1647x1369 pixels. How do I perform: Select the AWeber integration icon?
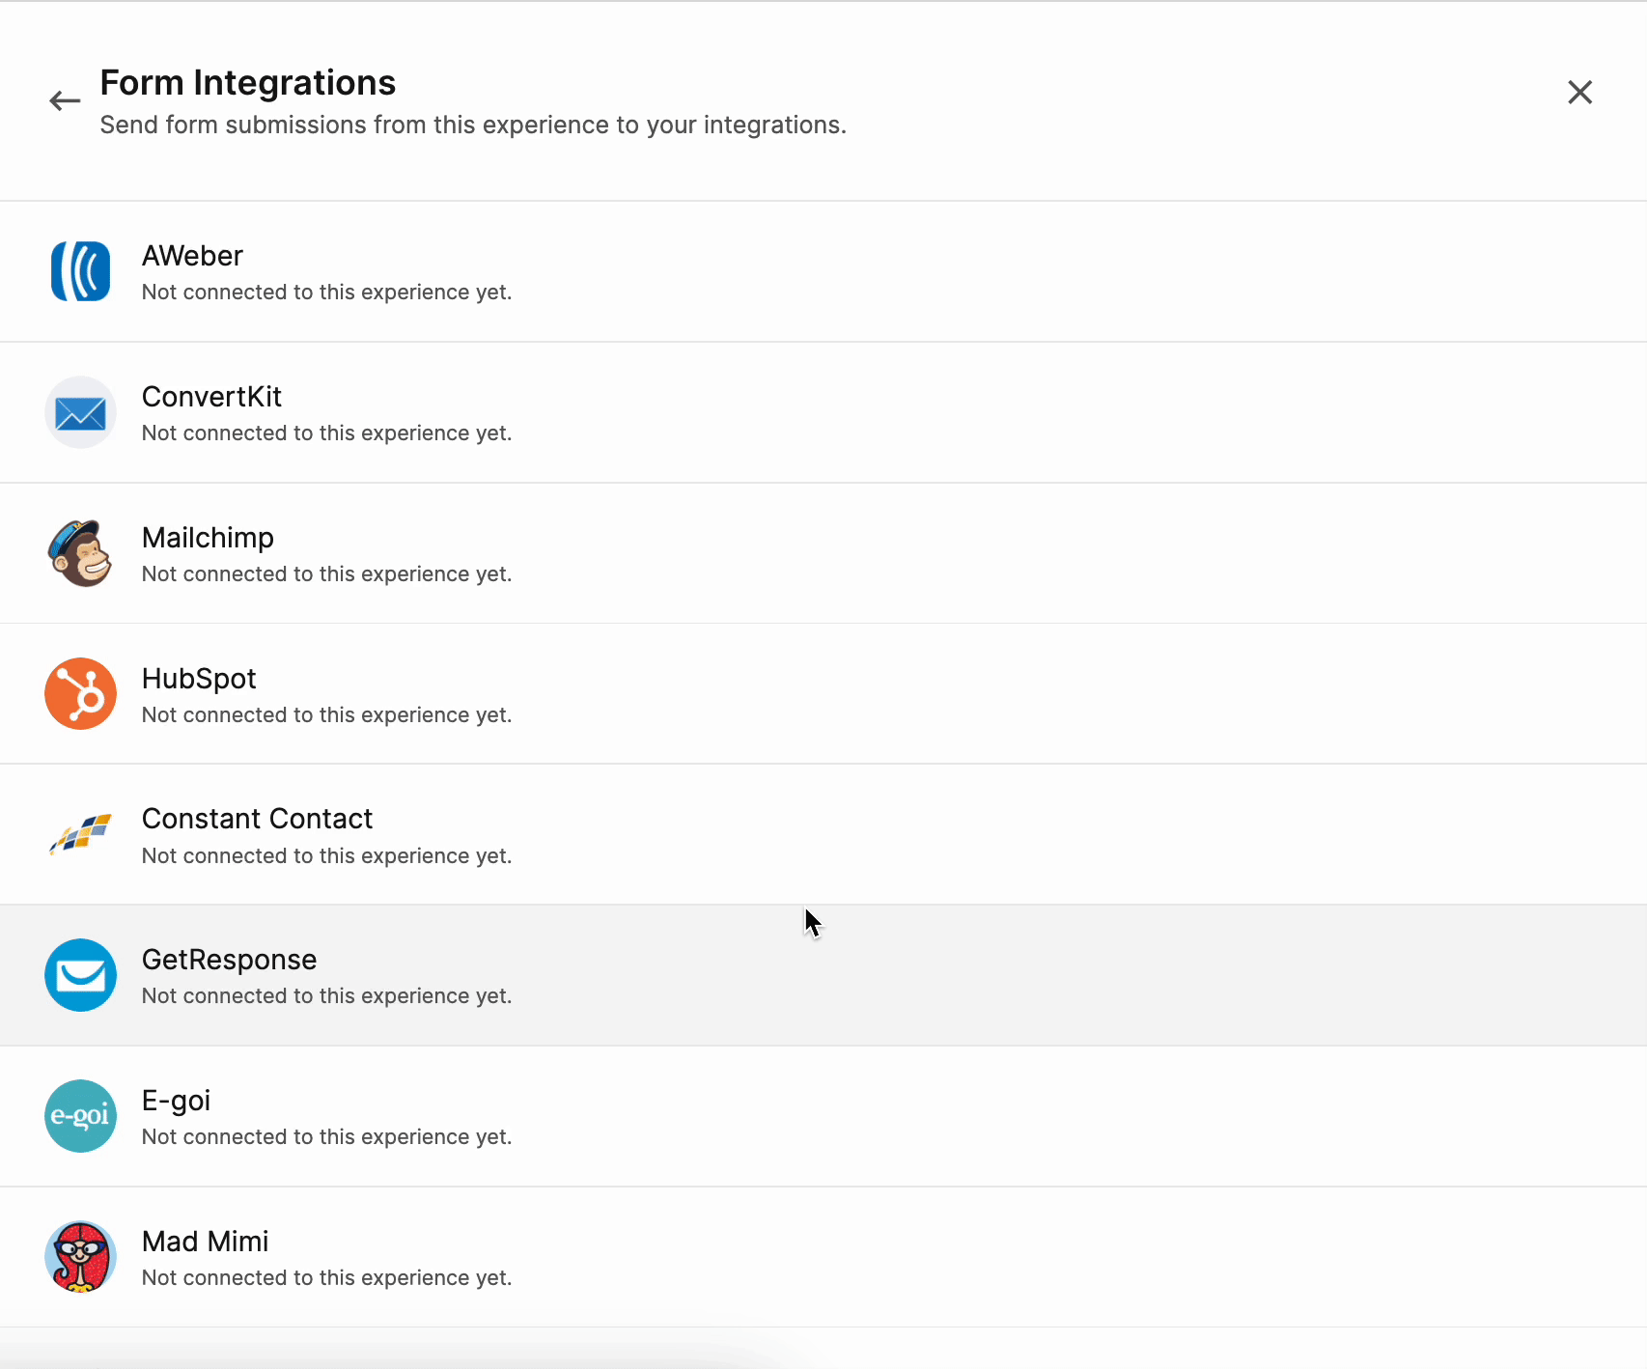80,271
